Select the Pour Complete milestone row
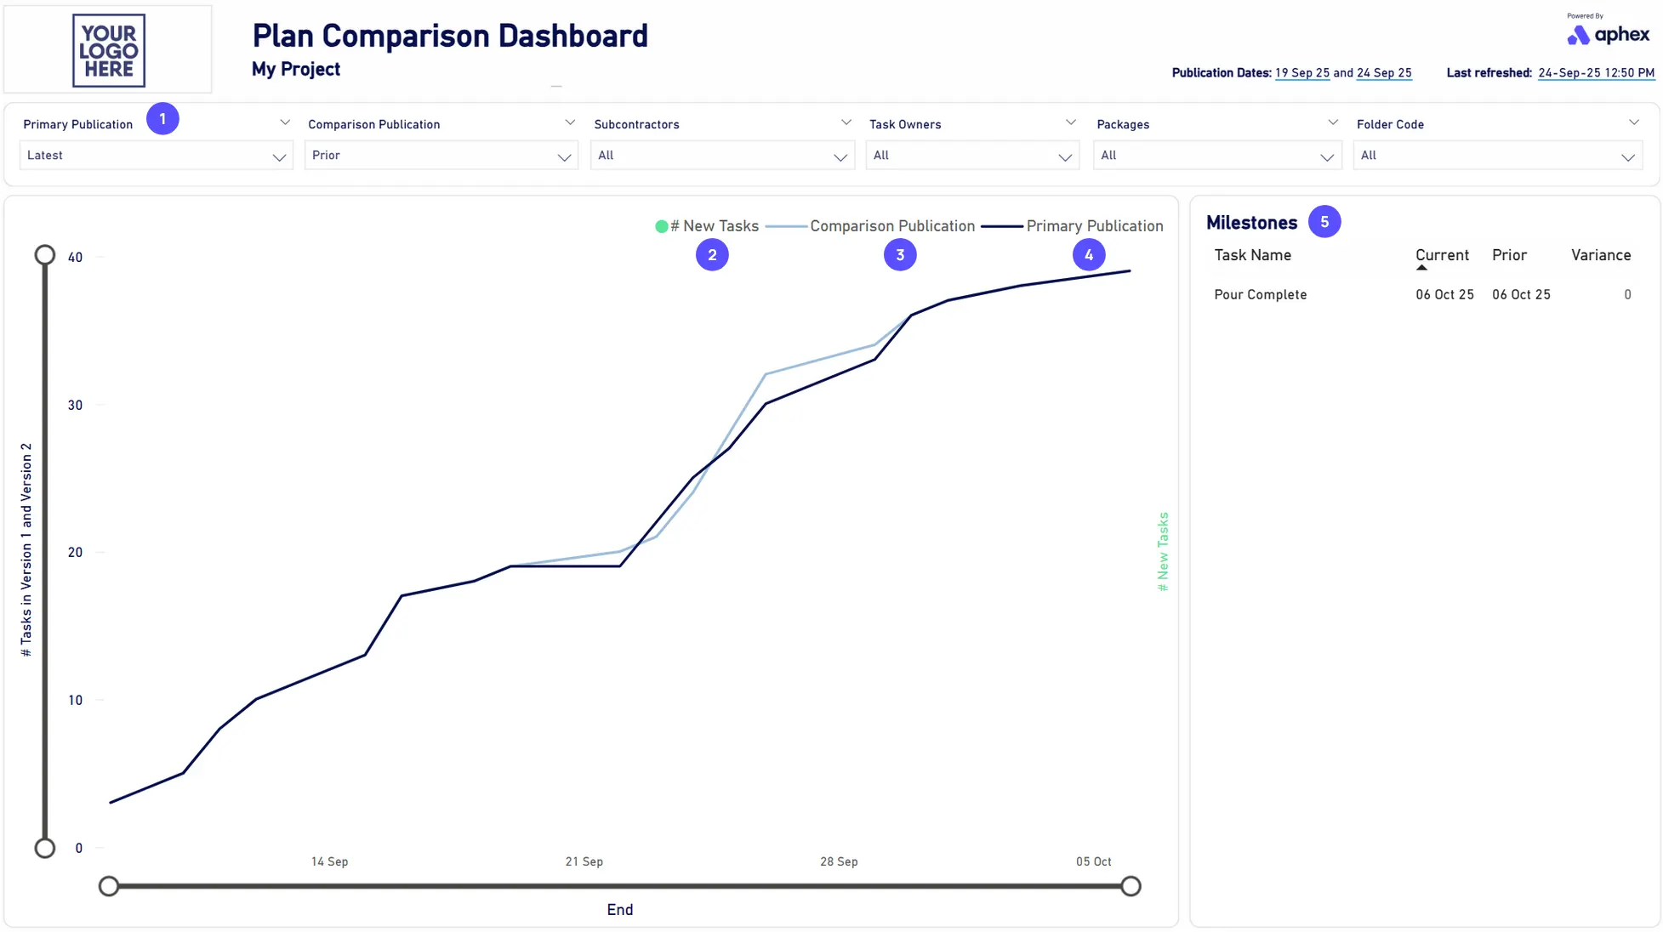Viewport: 1663px width, 932px height. click(1260, 295)
